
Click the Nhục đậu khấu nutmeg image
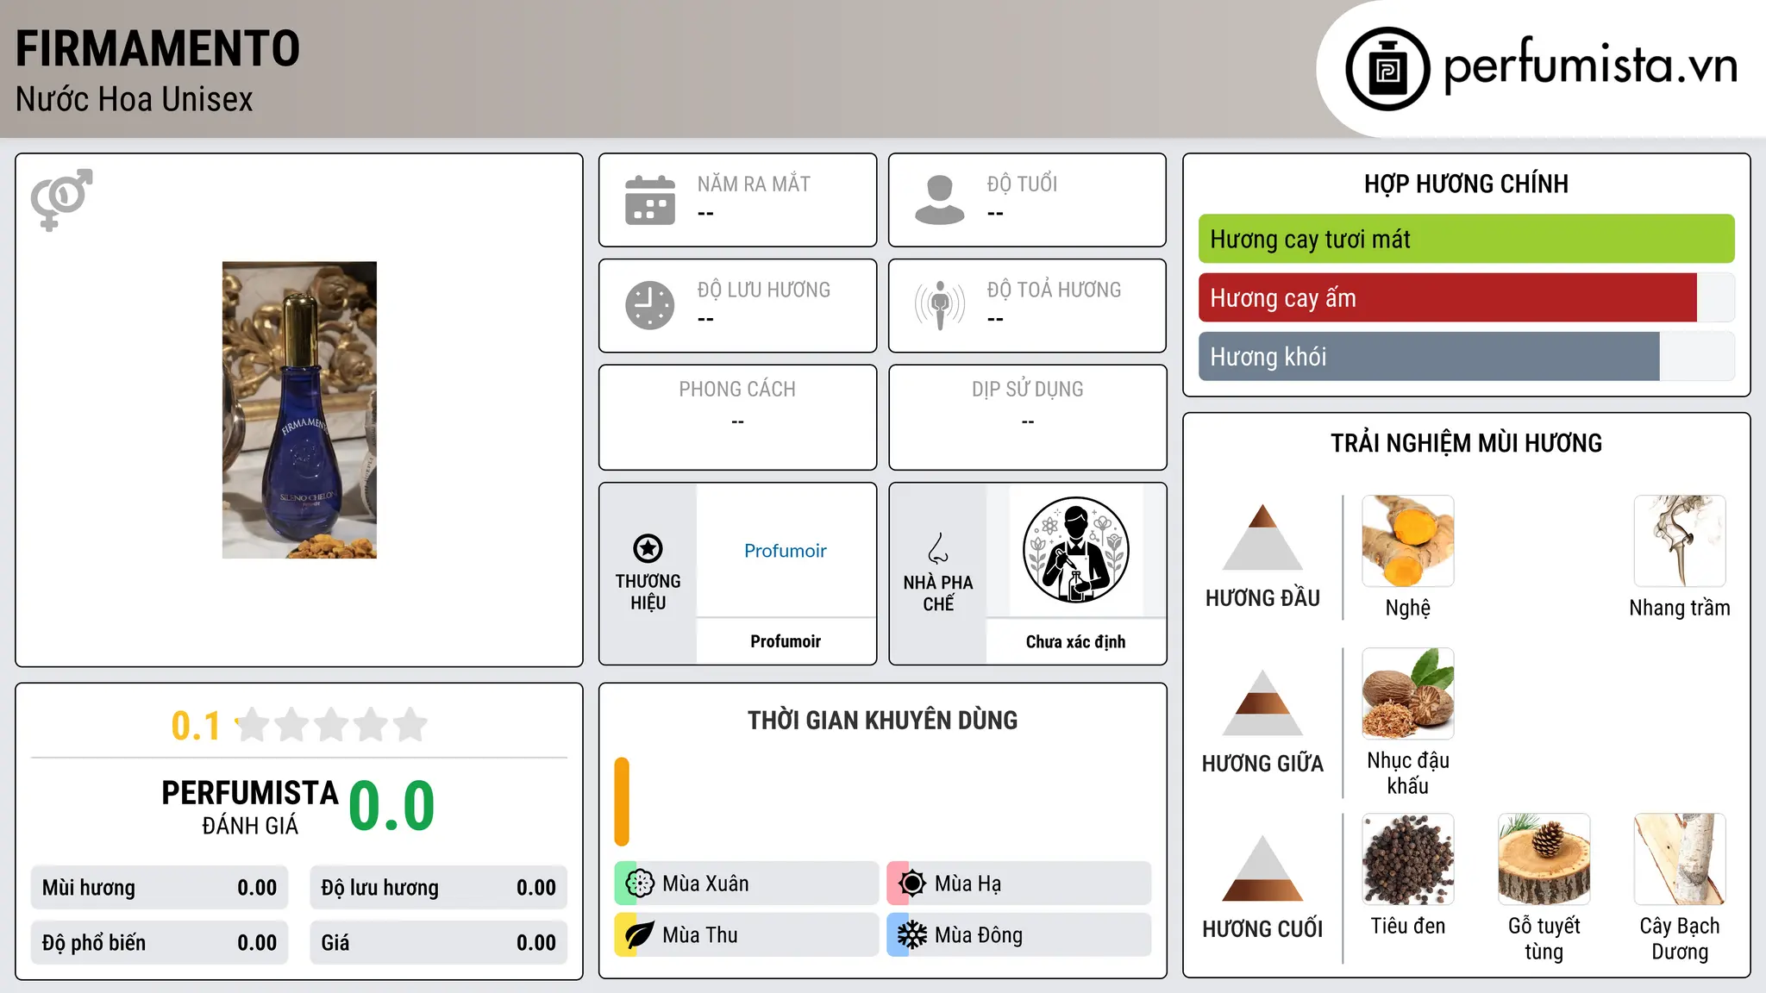tap(1407, 693)
